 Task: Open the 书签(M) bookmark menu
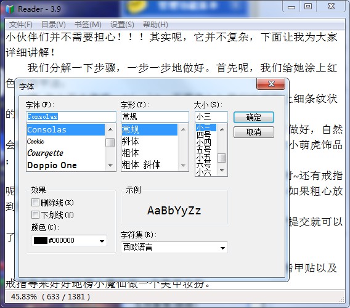(x=87, y=24)
